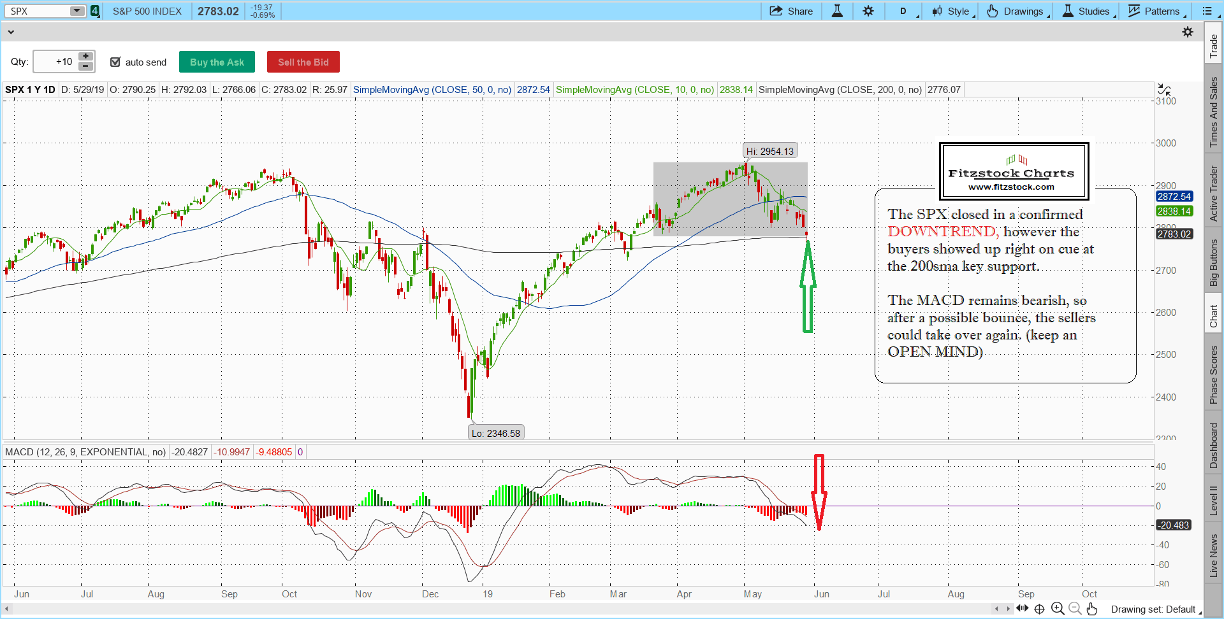
Task: Select the pan hand tool icon
Action: tap(1092, 609)
